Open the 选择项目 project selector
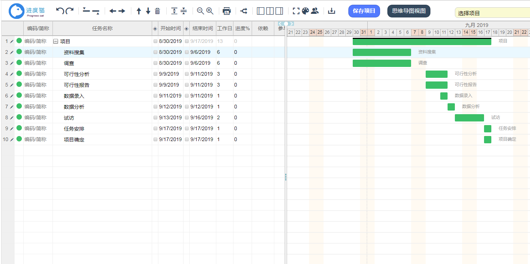 click(492, 13)
